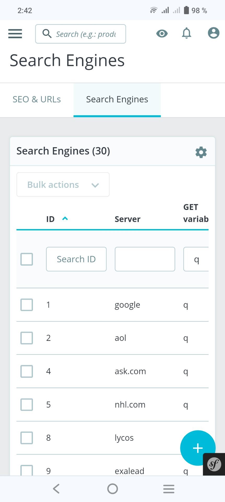This screenshot has height=502, width=225.
Task: Switch to the SEO & URLs tab
Action: [37, 99]
